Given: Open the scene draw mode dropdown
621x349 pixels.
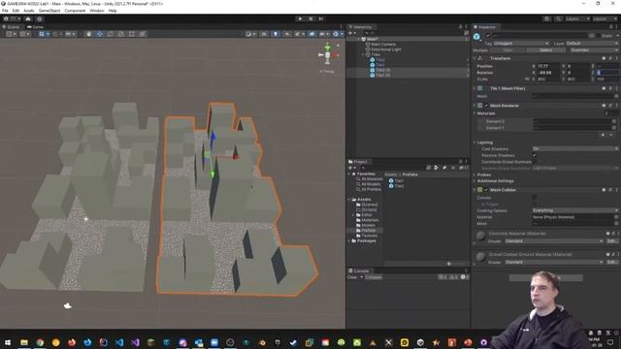Looking at the screenshot, I should click(x=250, y=34).
